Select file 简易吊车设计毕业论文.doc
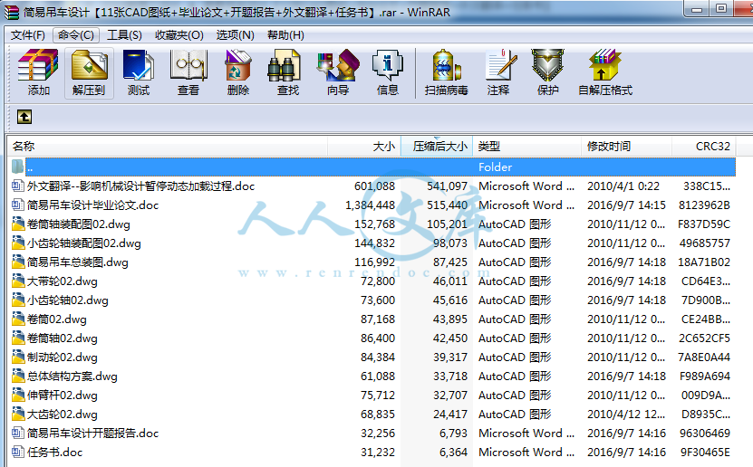This screenshot has height=467, width=753. coord(92,205)
